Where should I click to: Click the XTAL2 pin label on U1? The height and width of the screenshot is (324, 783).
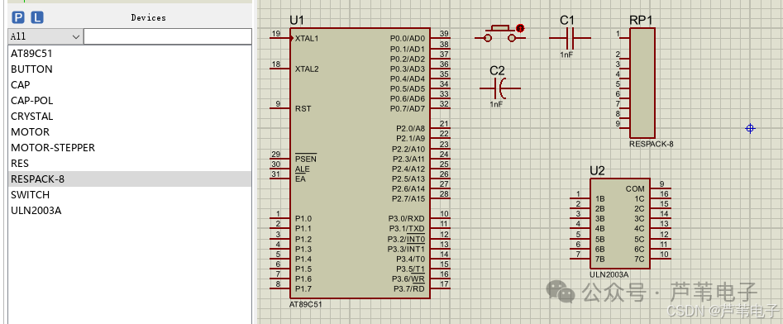pyautogui.click(x=307, y=69)
